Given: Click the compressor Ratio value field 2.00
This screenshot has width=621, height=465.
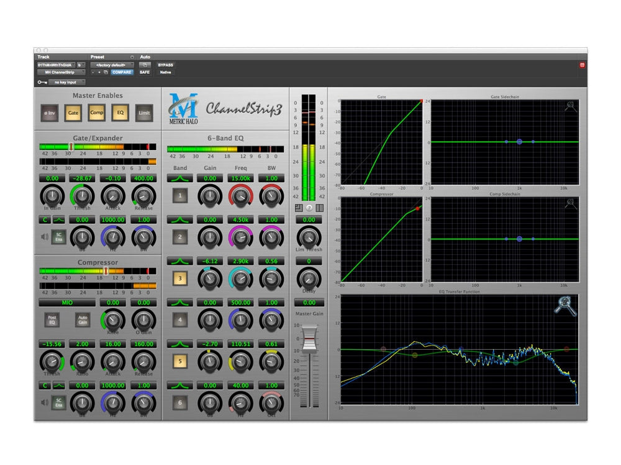Looking at the screenshot, I should (x=83, y=344).
